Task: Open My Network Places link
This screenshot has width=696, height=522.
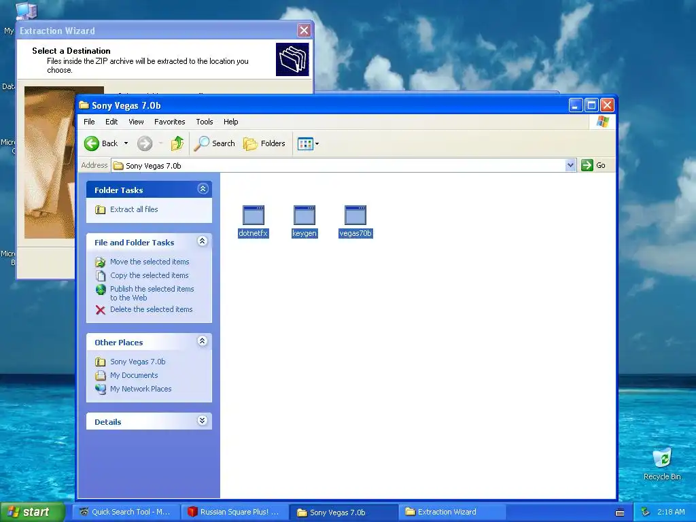Action: coord(141,388)
